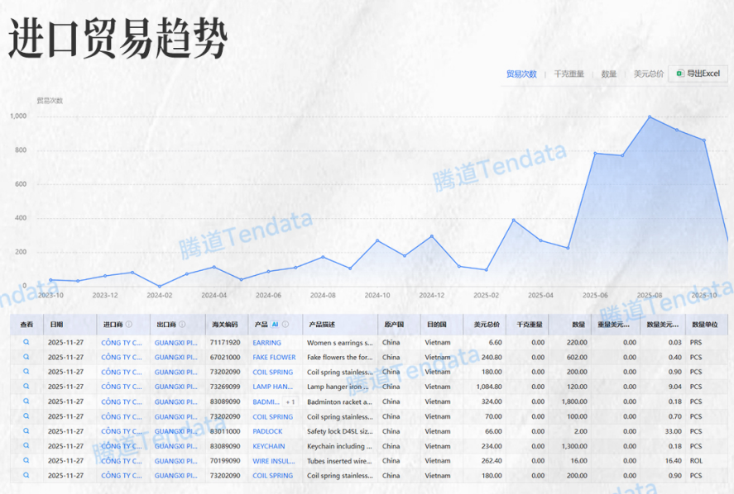Toggle the chart metric to 数量

pos(609,74)
